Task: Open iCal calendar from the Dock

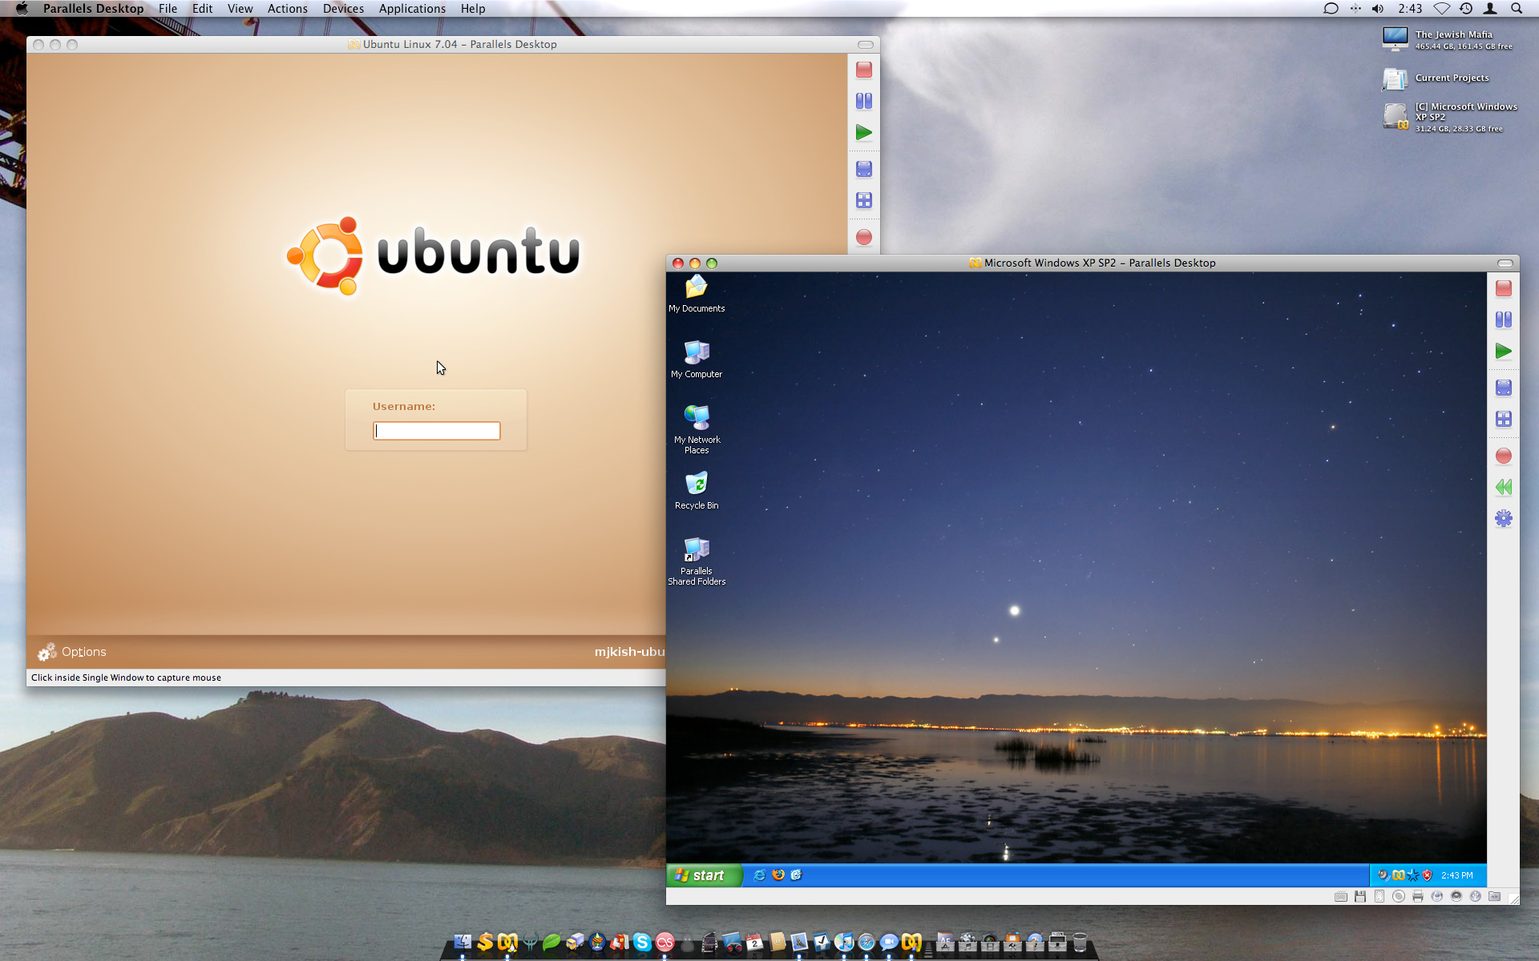Action: (754, 942)
